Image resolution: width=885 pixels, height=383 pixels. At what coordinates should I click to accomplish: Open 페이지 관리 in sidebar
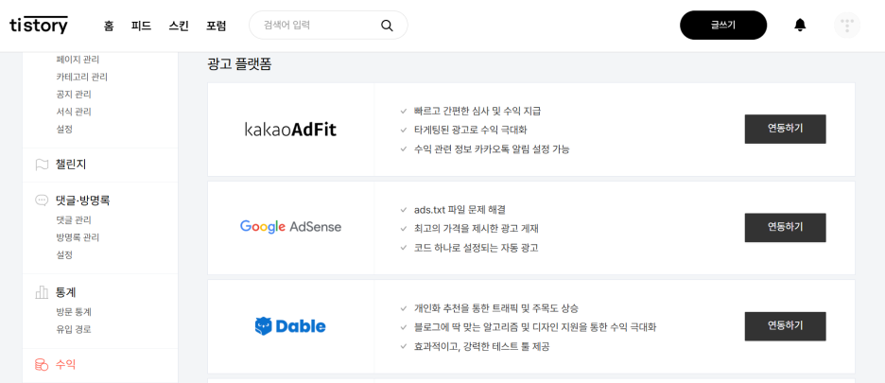point(78,60)
